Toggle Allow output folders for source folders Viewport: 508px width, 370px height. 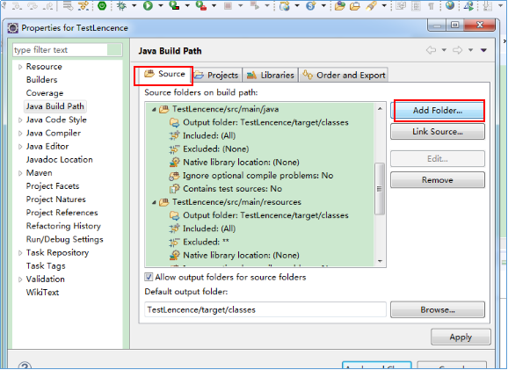click(x=149, y=277)
